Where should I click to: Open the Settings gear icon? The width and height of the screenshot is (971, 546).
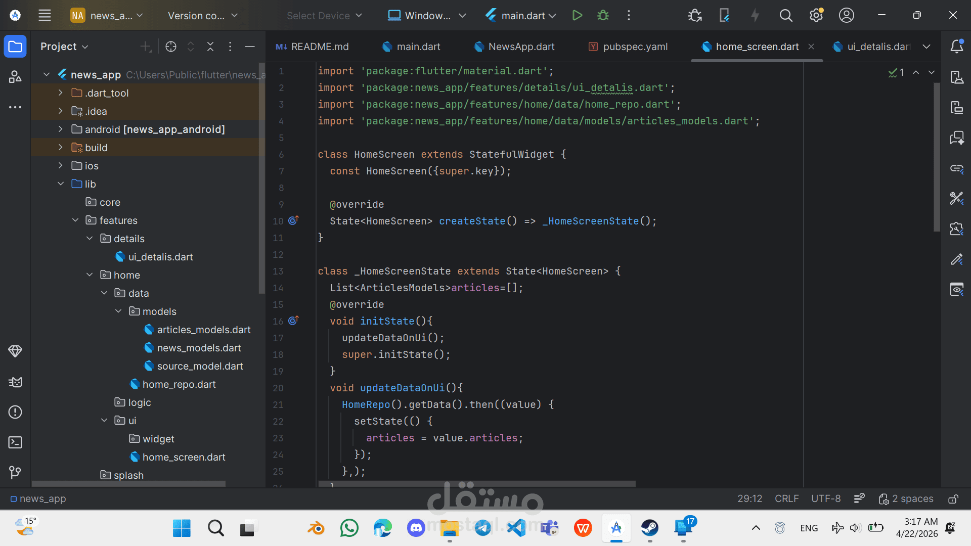click(816, 16)
